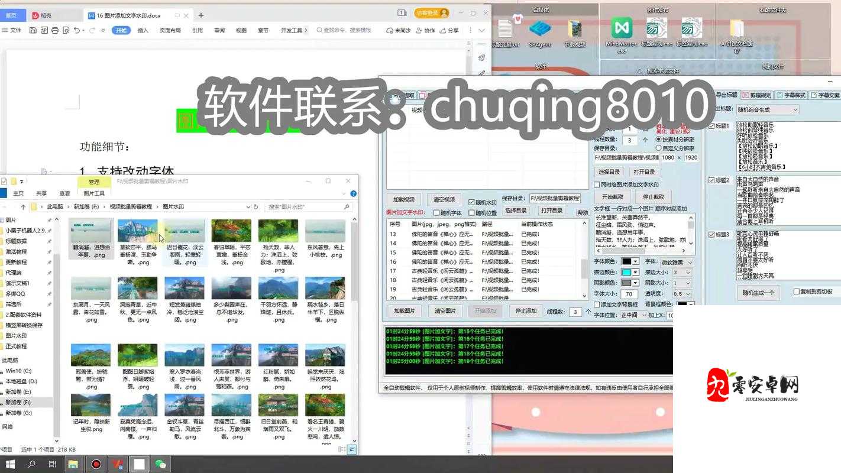
Task: Toggle 标题3 checkbox
Action: pos(712,234)
